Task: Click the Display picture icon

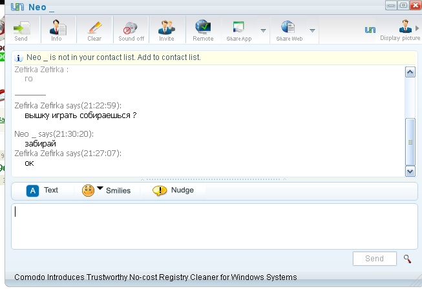Action: click(405, 26)
